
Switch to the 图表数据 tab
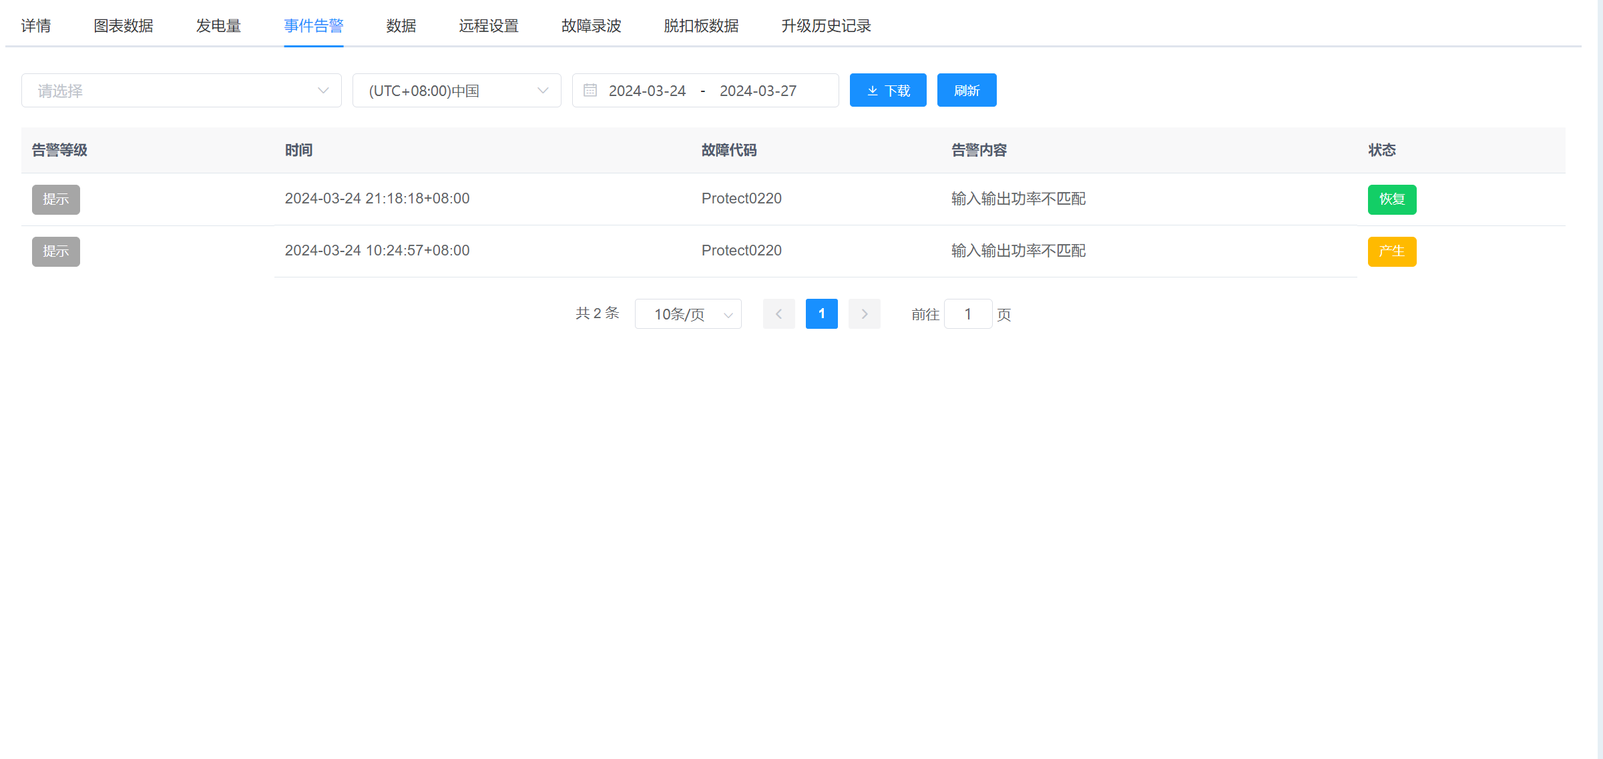(124, 26)
